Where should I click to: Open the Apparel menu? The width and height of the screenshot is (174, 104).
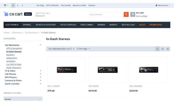[27, 25]
